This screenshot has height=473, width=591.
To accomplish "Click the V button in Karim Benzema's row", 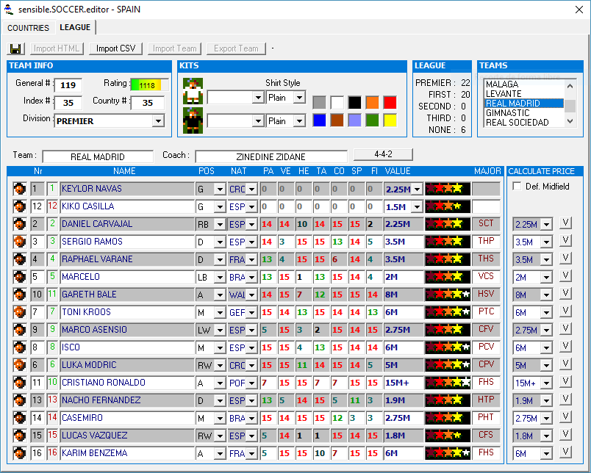I will [565, 452].
